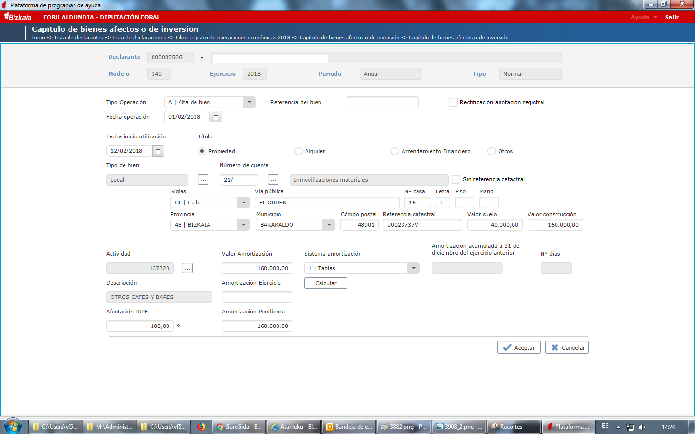The width and height of the screenshot is (695, 434).
Task: Go to Lista de declarantes breadcrumb
Action: click(x=79, y=38)
